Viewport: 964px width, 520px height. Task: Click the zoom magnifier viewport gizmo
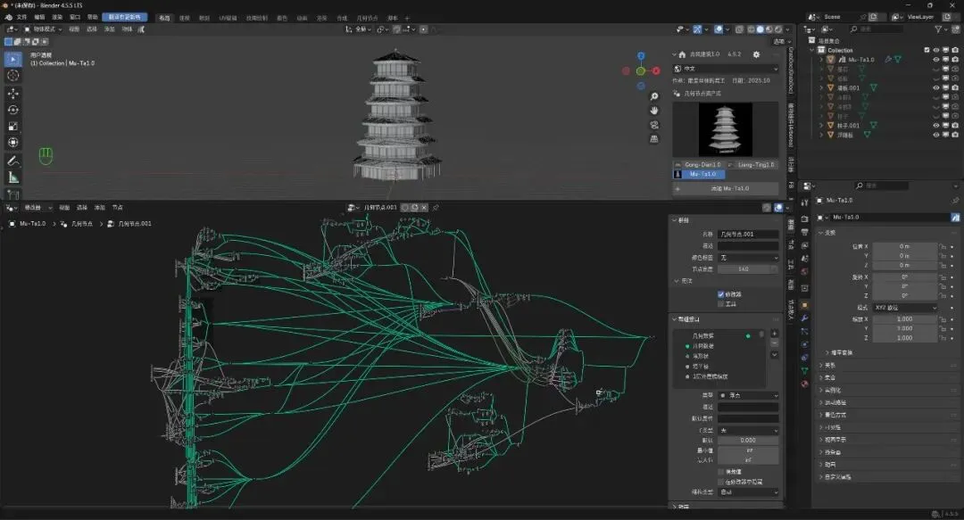654,96
